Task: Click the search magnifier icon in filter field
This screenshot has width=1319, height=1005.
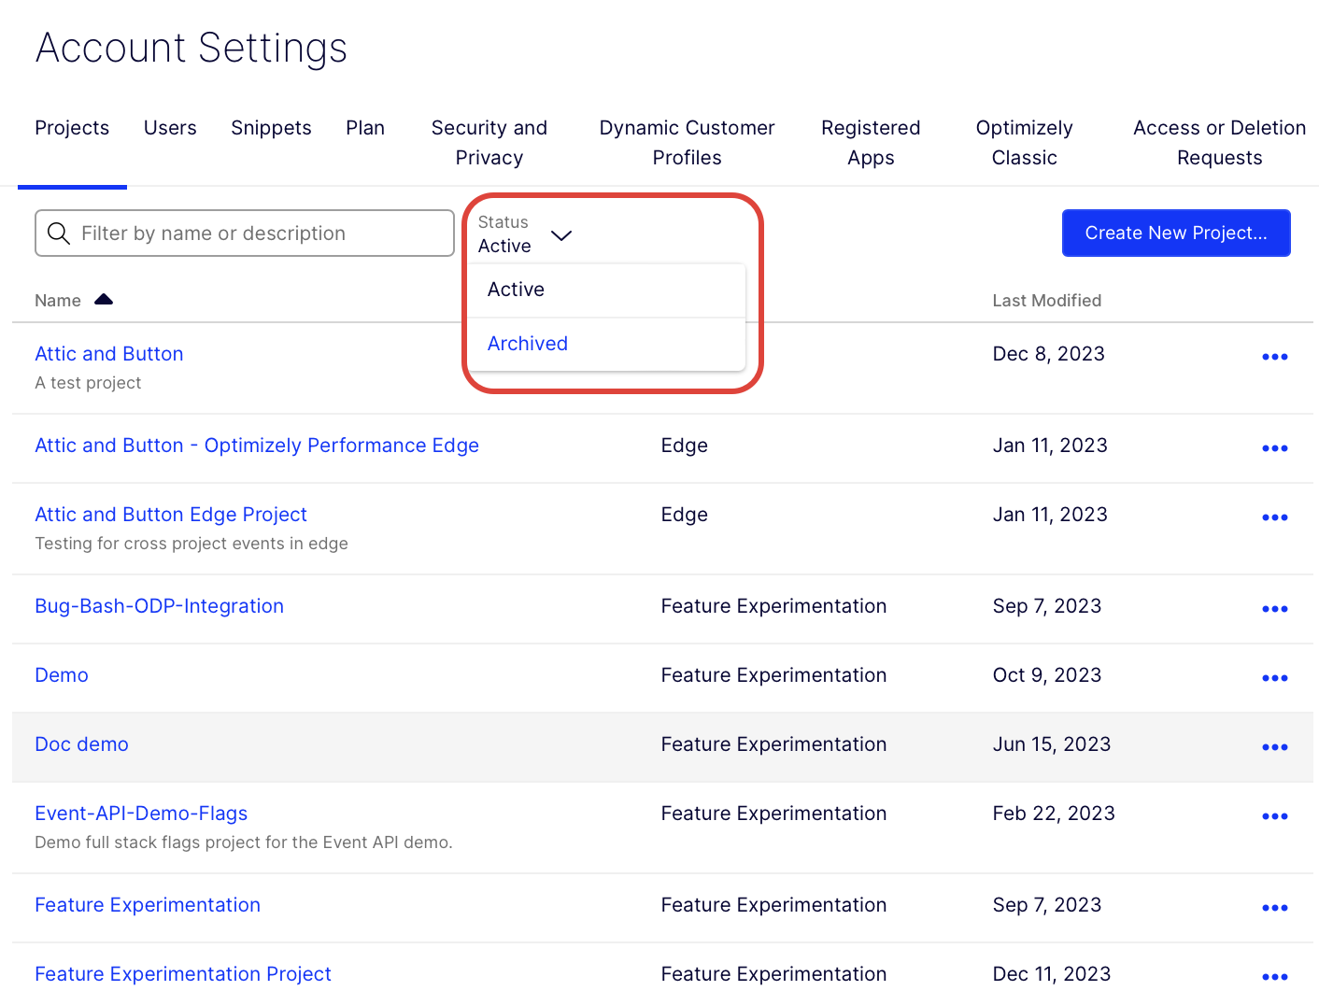Action: click(58, 234)
